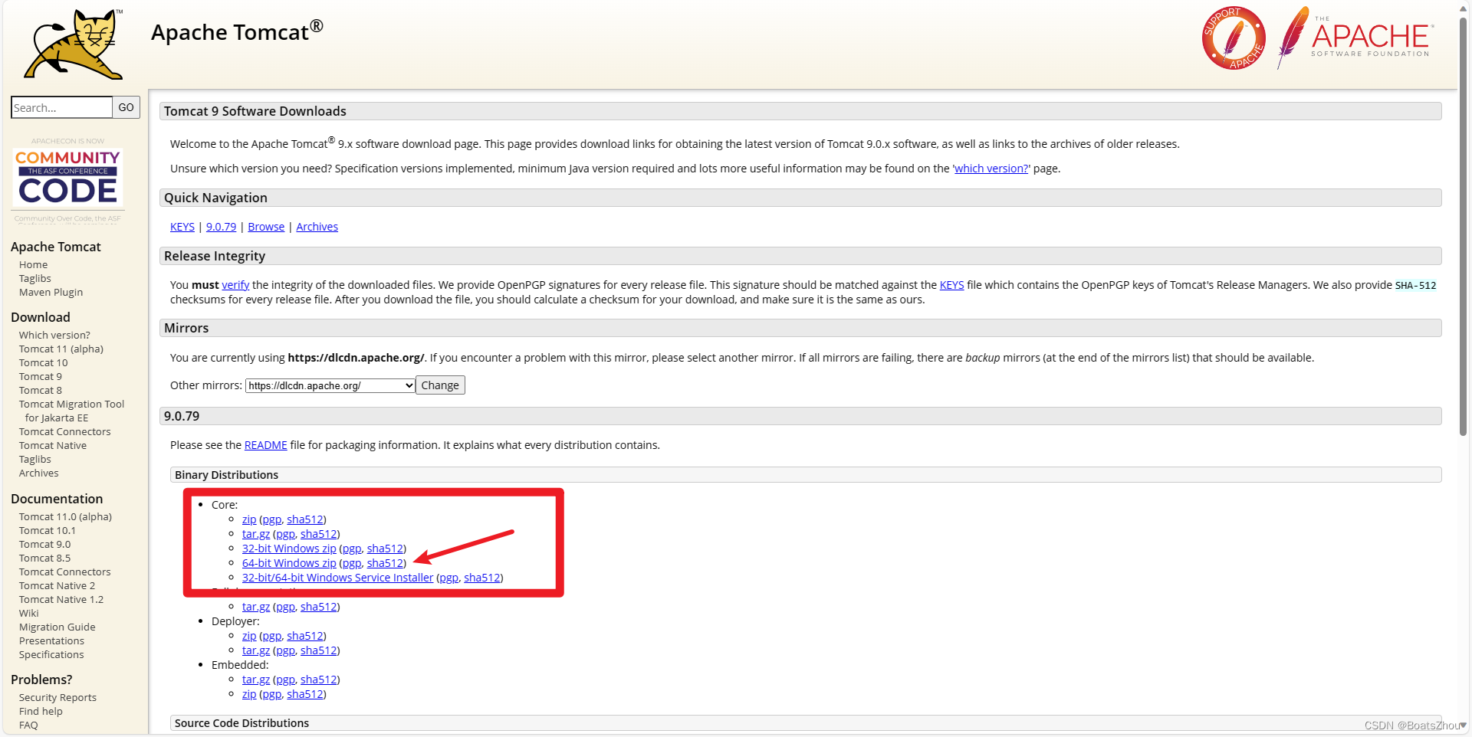The height and width of the screenshot is (737, 1472).
Task: Open the Wiki sidebar link
Action: [x=28, y=614]
